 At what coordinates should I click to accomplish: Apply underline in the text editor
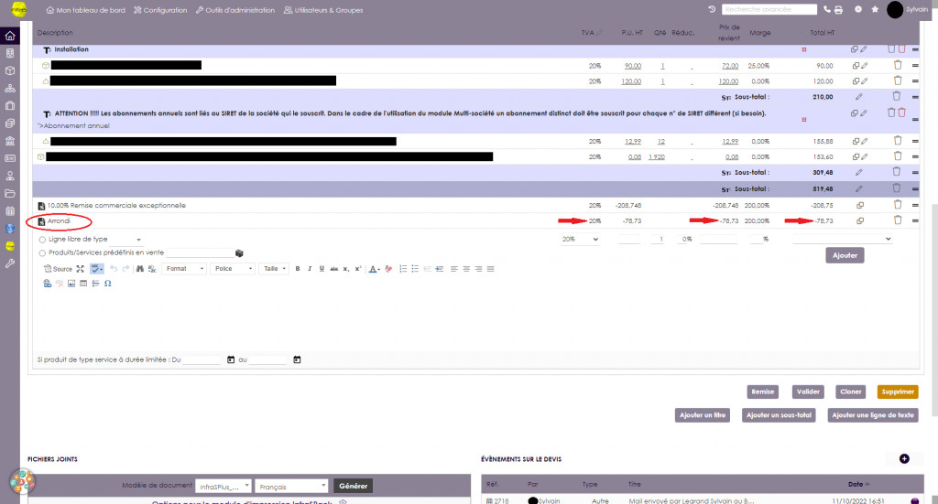[x=322, y=269]
